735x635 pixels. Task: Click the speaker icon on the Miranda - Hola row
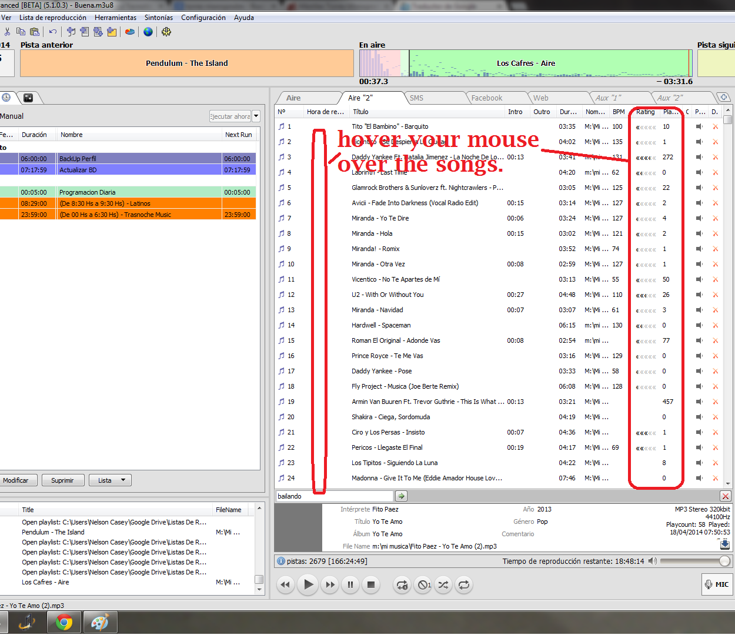tap(699, 233)
